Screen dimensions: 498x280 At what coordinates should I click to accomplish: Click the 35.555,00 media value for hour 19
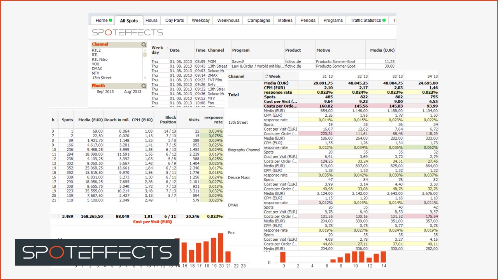coord(89,191)
